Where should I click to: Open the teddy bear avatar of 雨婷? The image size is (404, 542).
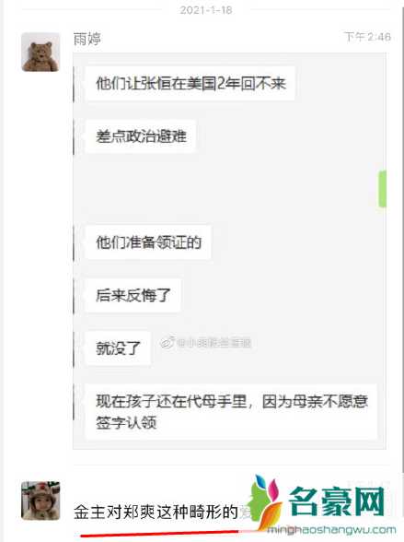click(40, 53)
